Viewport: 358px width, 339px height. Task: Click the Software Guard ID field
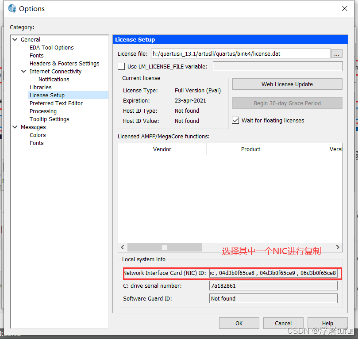click(273, 298)
